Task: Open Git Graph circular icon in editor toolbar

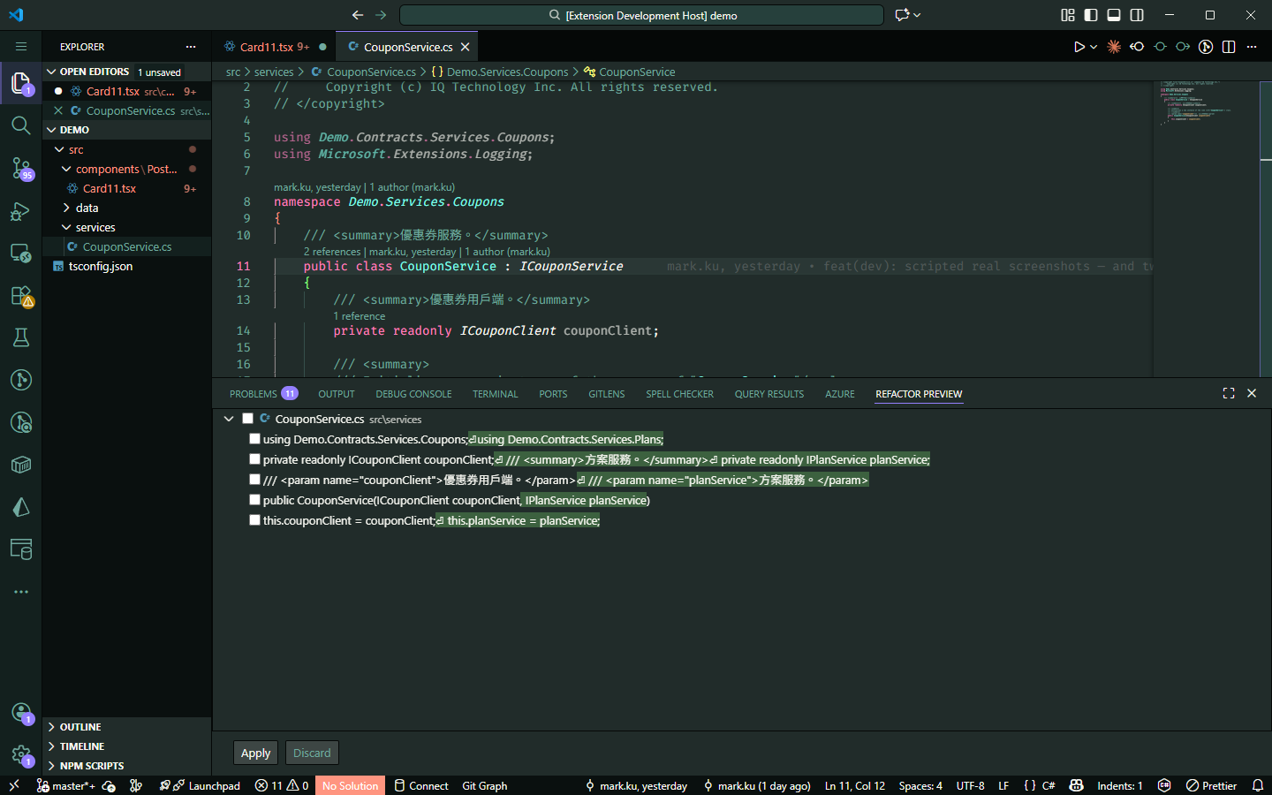Action: click(x=1206, y=47)
